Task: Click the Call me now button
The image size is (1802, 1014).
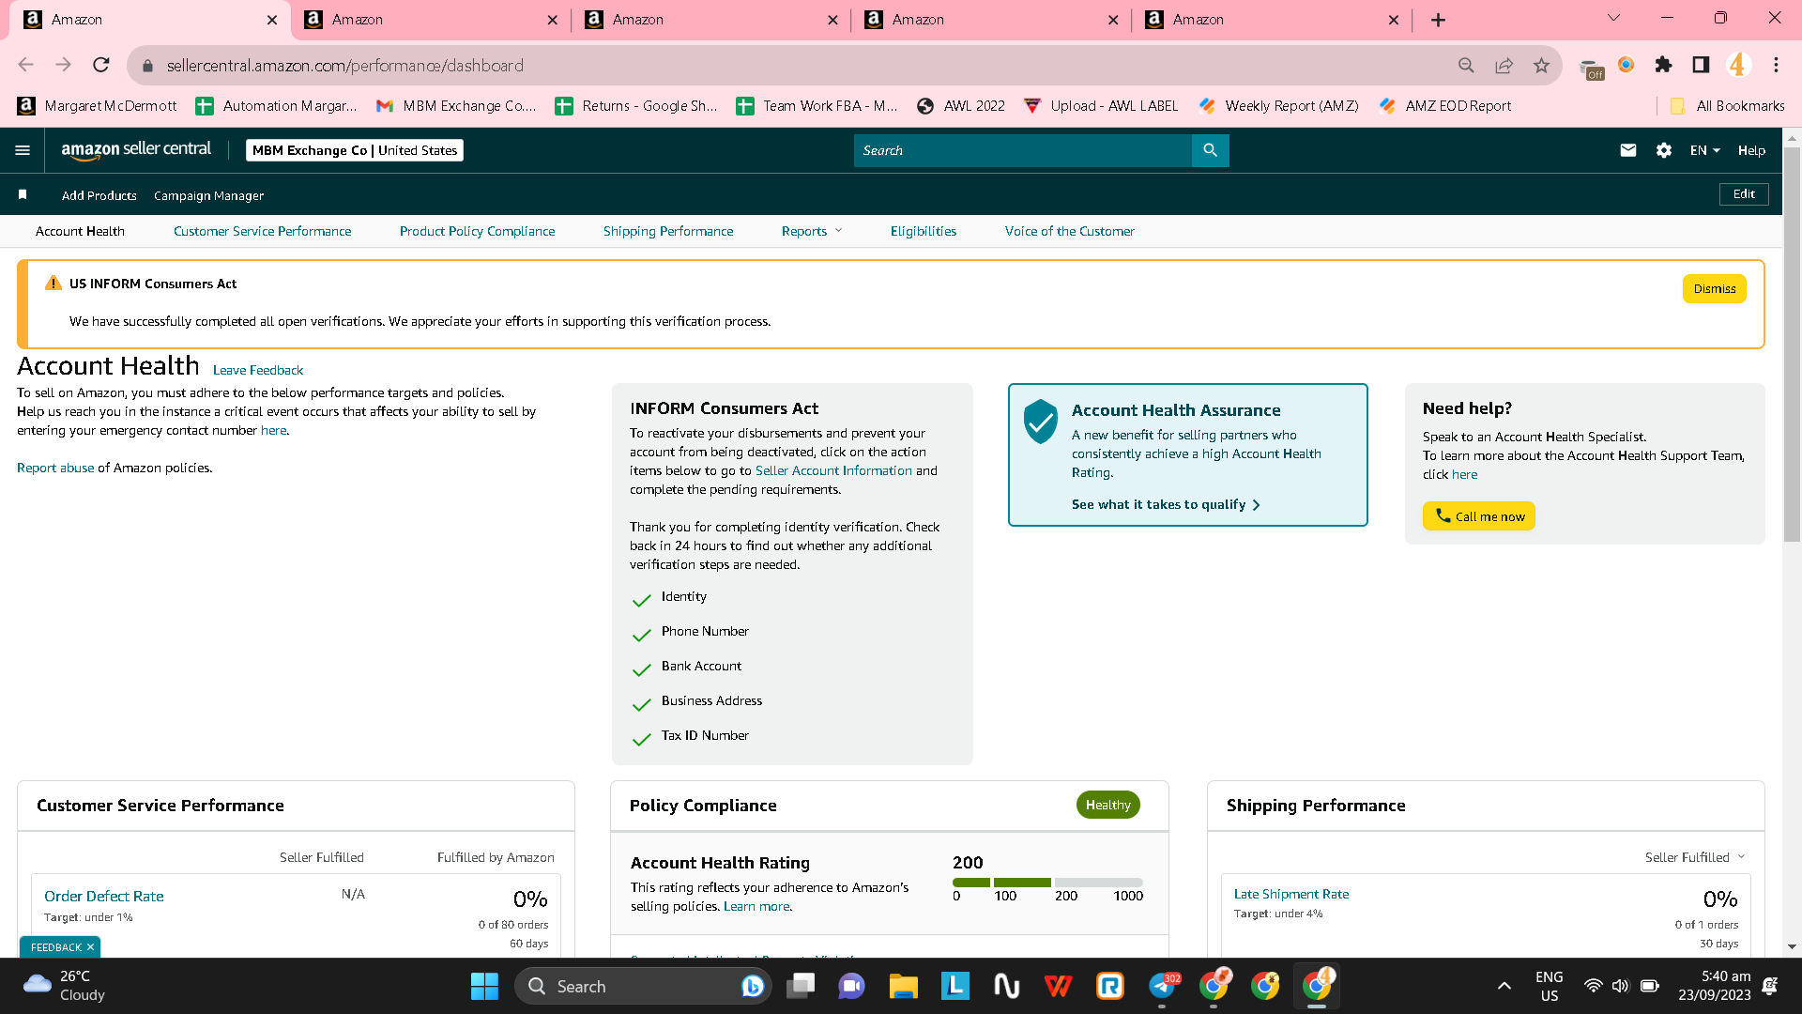Action: (1479, 516)
